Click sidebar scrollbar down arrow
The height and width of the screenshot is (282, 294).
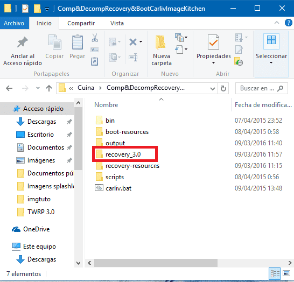pyautogui.click(x=79, y=263)
